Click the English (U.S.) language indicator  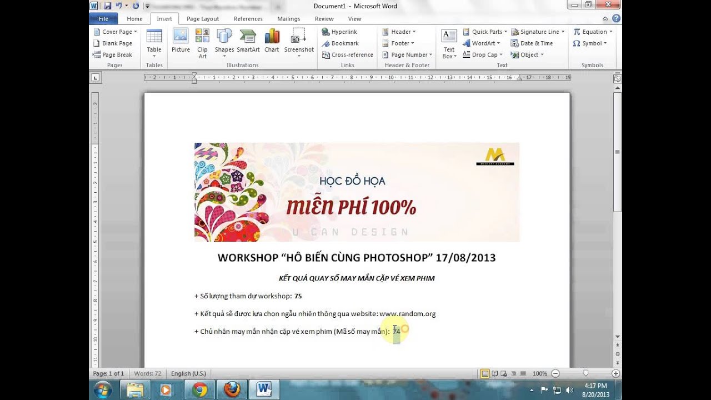188,374
